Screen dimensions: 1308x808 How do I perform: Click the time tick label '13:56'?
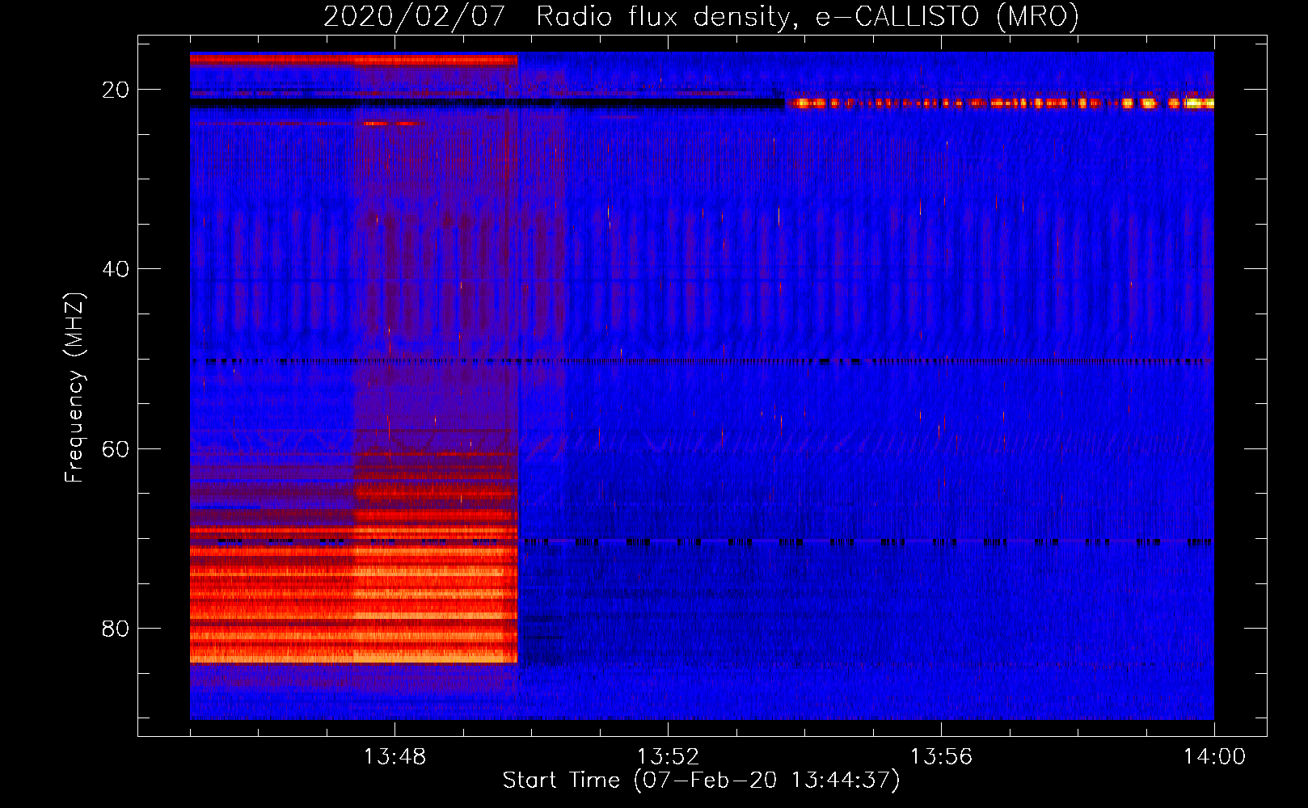pos(941,757)
